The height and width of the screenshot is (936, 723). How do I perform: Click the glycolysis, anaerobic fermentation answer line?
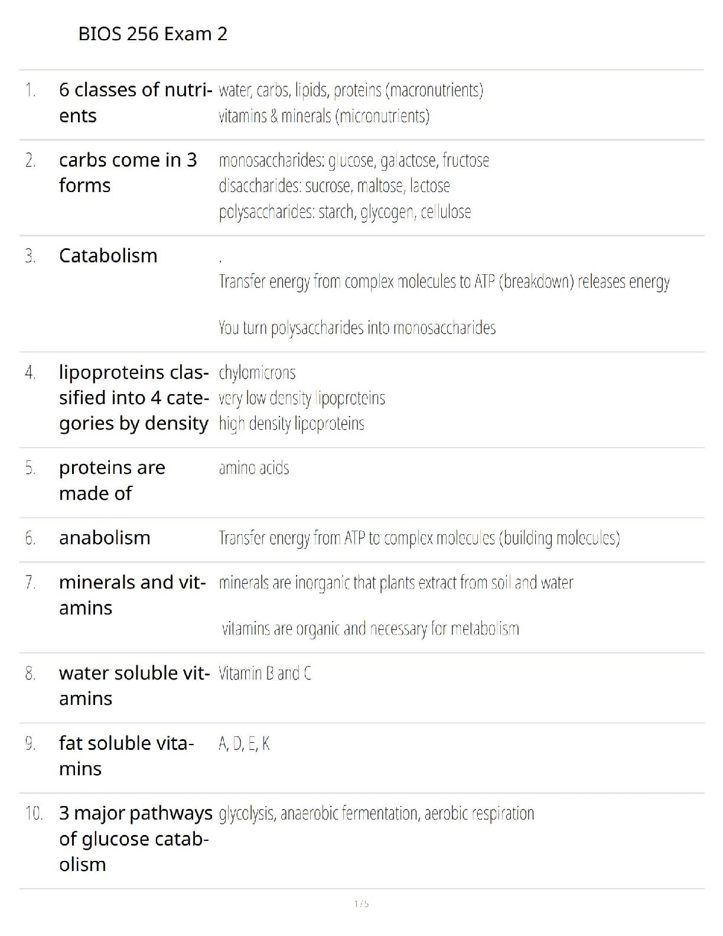(376, 814)
